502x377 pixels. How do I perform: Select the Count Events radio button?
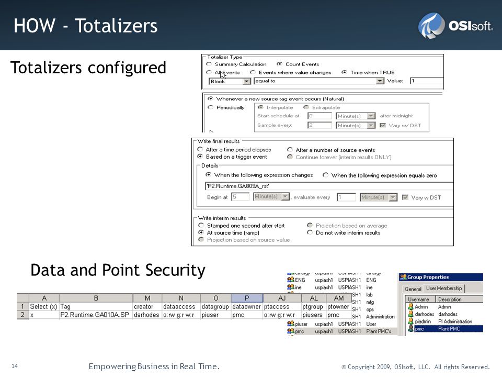(279, 64)
